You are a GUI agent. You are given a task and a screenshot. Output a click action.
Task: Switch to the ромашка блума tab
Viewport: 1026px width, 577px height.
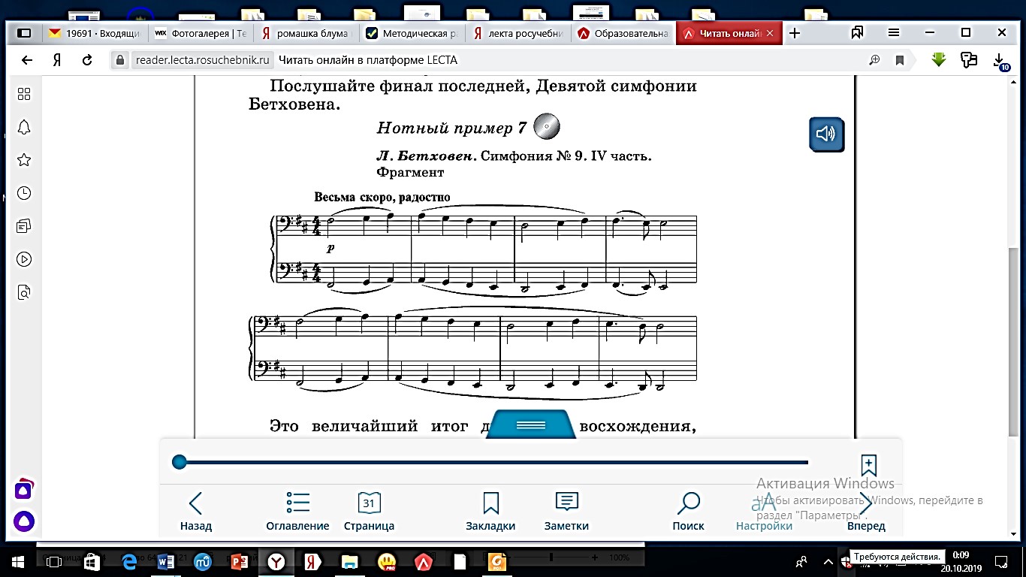click(306, 33)
